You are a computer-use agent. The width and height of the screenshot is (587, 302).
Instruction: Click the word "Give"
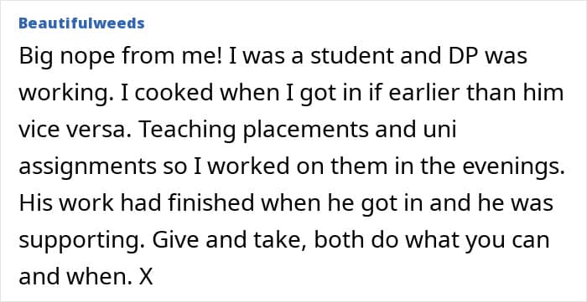tap(175, 240)
